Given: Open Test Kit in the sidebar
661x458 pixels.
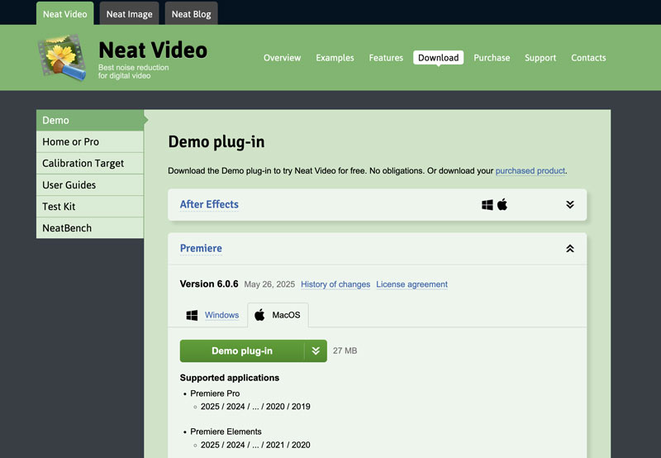Looking at the screenshot, I should (x=90, y=206).
